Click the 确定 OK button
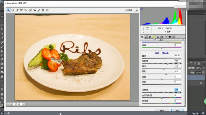The height and width of the screenshot is (115, 206). pyautogui.click(x=177, y=111)
